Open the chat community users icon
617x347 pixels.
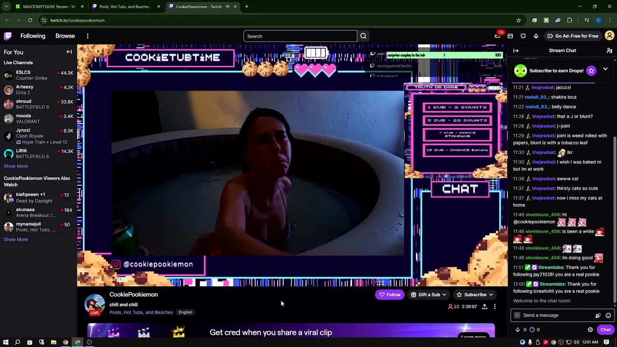coord(609,51)
